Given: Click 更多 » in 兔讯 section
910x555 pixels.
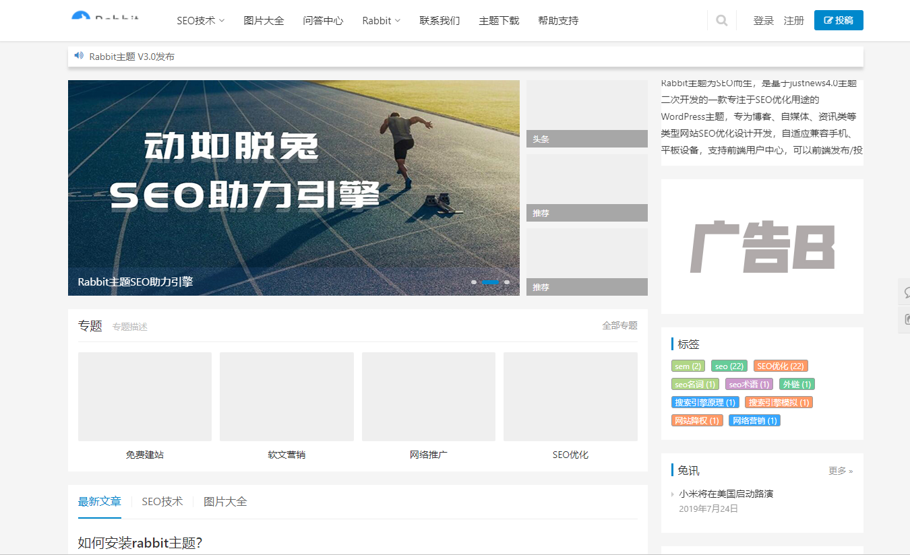Looking at the screenshot, I should click(841, 471).
